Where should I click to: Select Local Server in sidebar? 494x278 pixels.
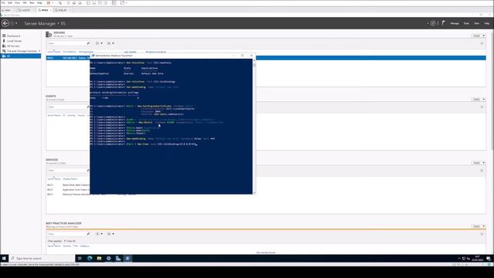[14, 41]
